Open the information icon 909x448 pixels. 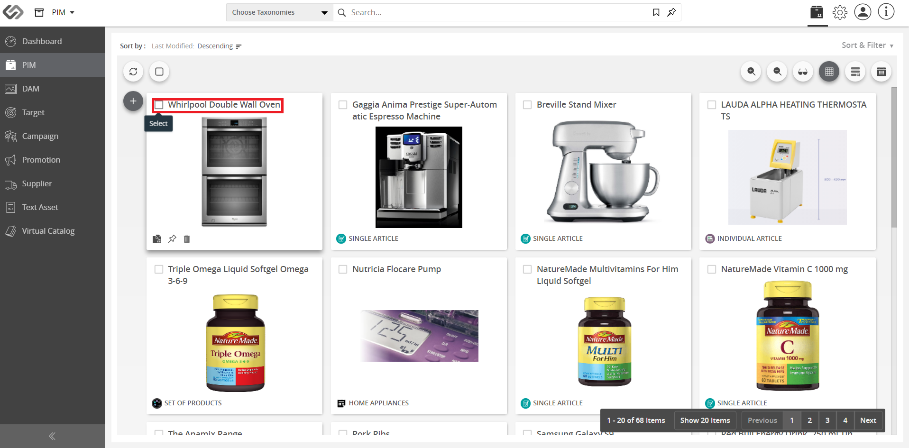coord(886,12)
